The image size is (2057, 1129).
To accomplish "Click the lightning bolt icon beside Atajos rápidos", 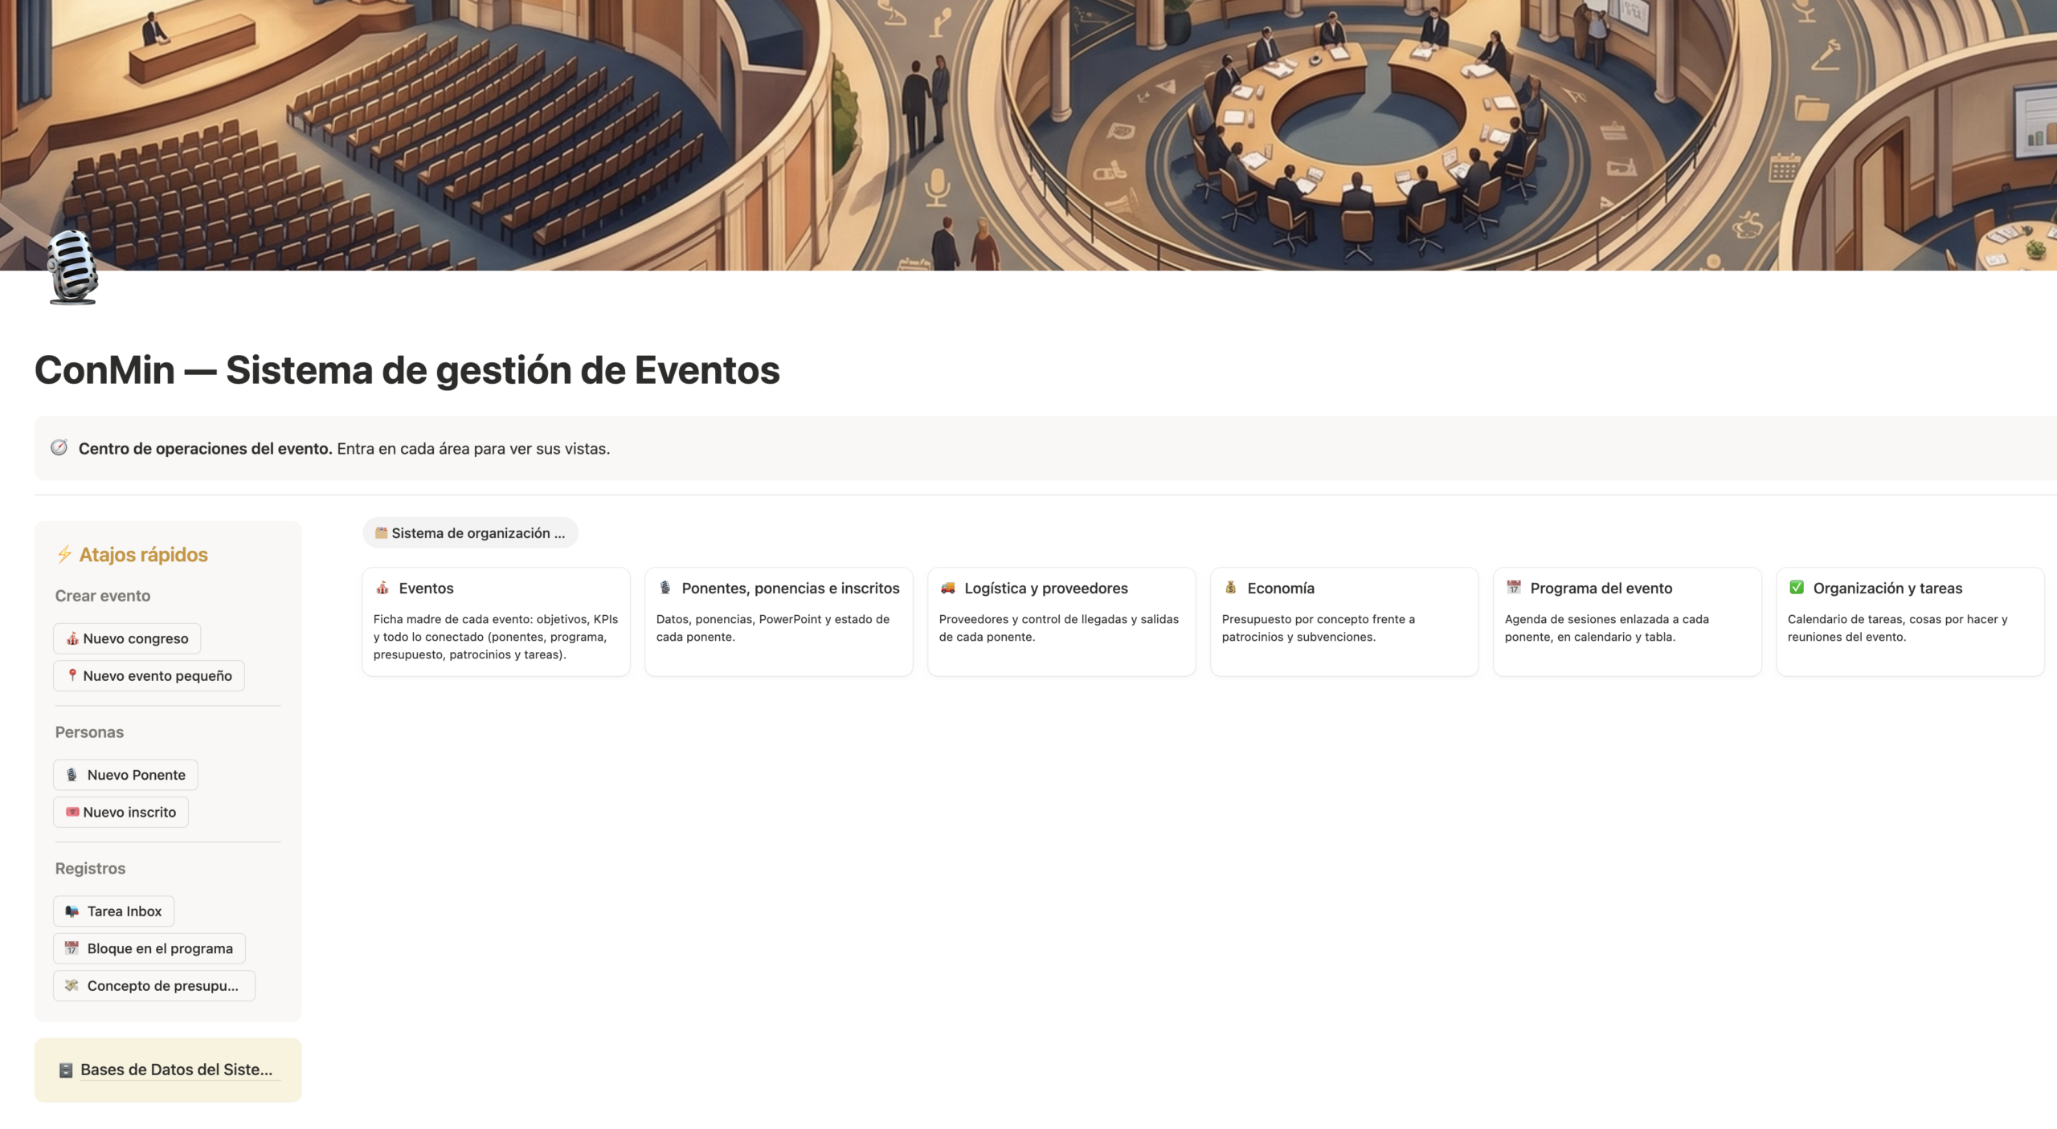I will click(x=64, y=554).
